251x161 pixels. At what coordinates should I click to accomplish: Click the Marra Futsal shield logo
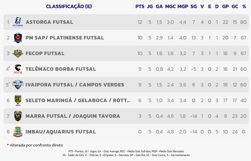(18, 116)
